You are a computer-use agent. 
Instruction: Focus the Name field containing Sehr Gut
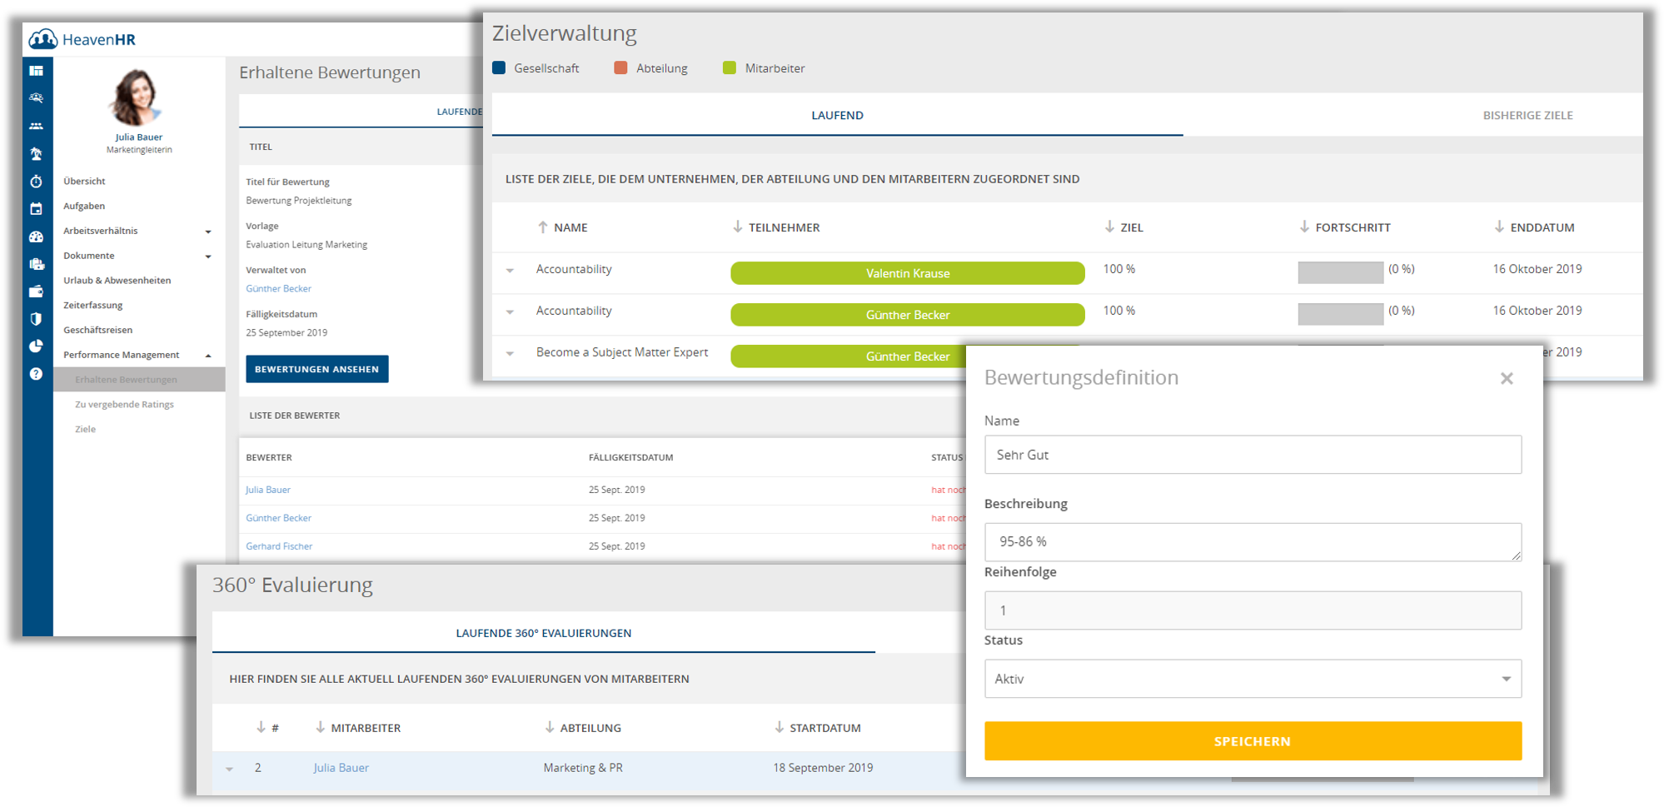[x=1253, y=455]
